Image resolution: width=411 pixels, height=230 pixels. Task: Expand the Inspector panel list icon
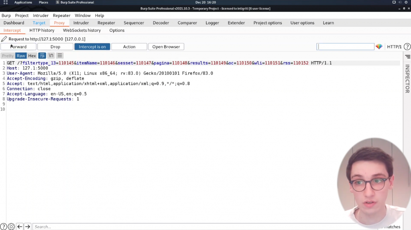pos(408,56)
